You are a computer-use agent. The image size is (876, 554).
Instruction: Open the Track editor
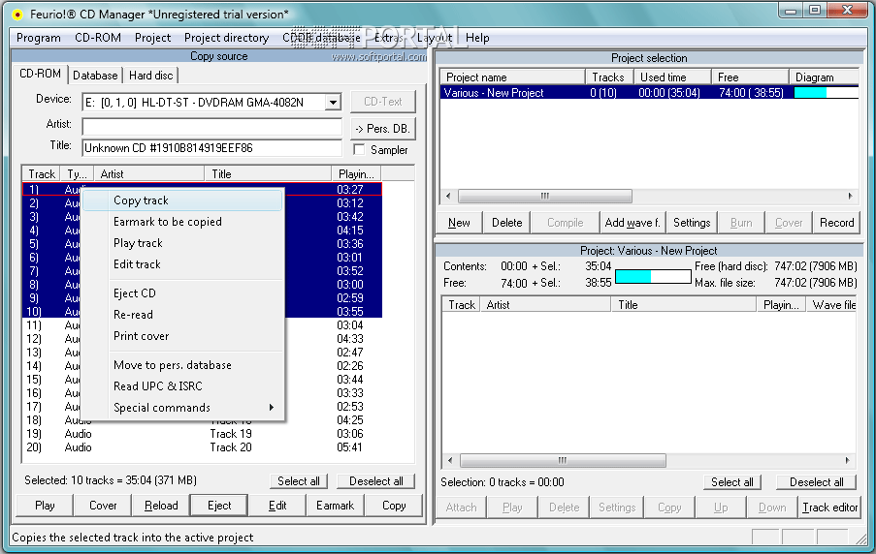tap(829, 508)
